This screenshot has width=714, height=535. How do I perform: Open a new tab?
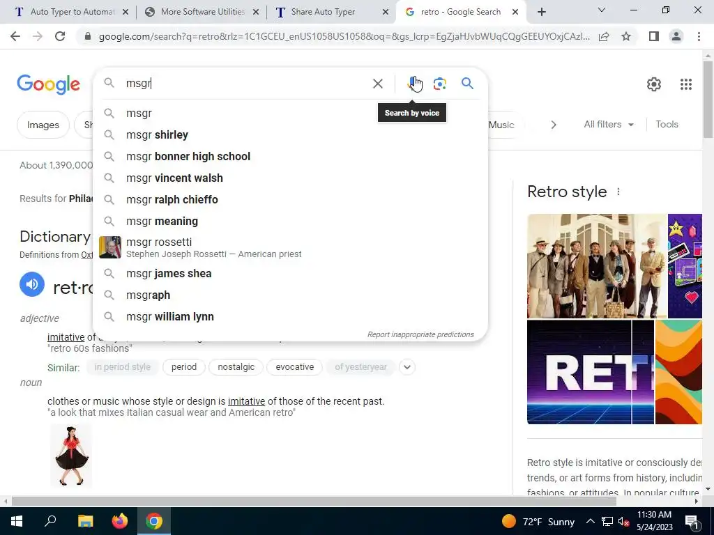click(541, 13)
